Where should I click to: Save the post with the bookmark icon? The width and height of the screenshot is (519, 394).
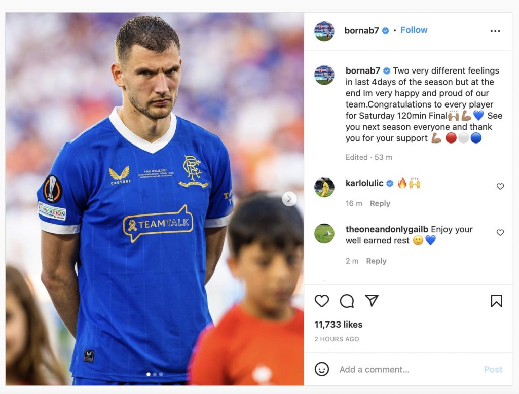[x=496, y=301]
